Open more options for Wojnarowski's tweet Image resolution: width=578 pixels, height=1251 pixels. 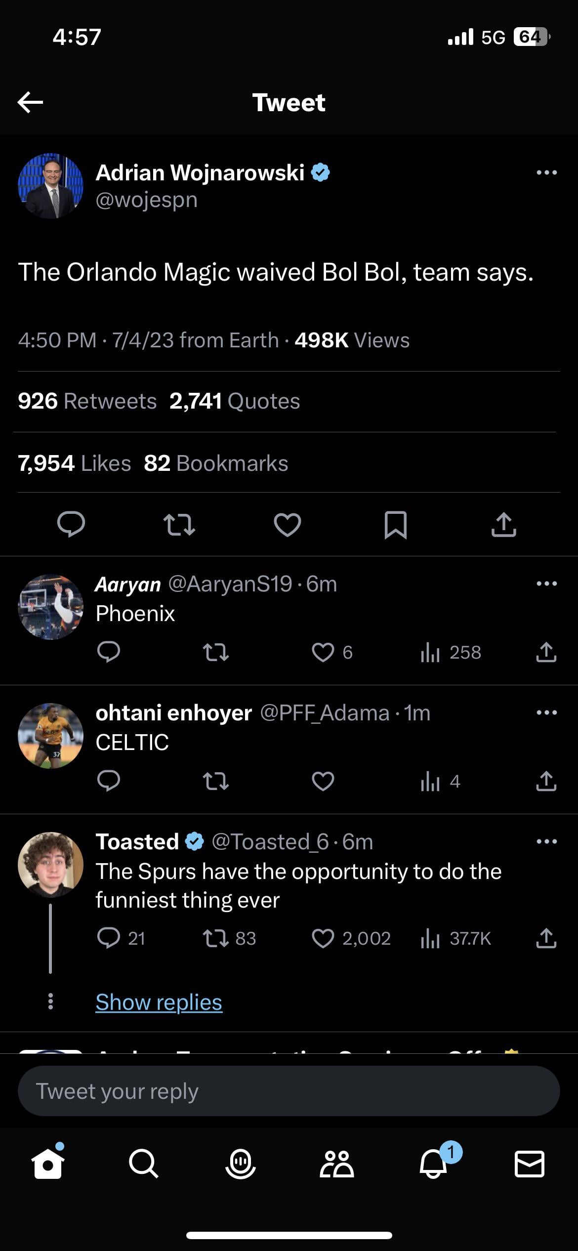[x=546, y=172]
